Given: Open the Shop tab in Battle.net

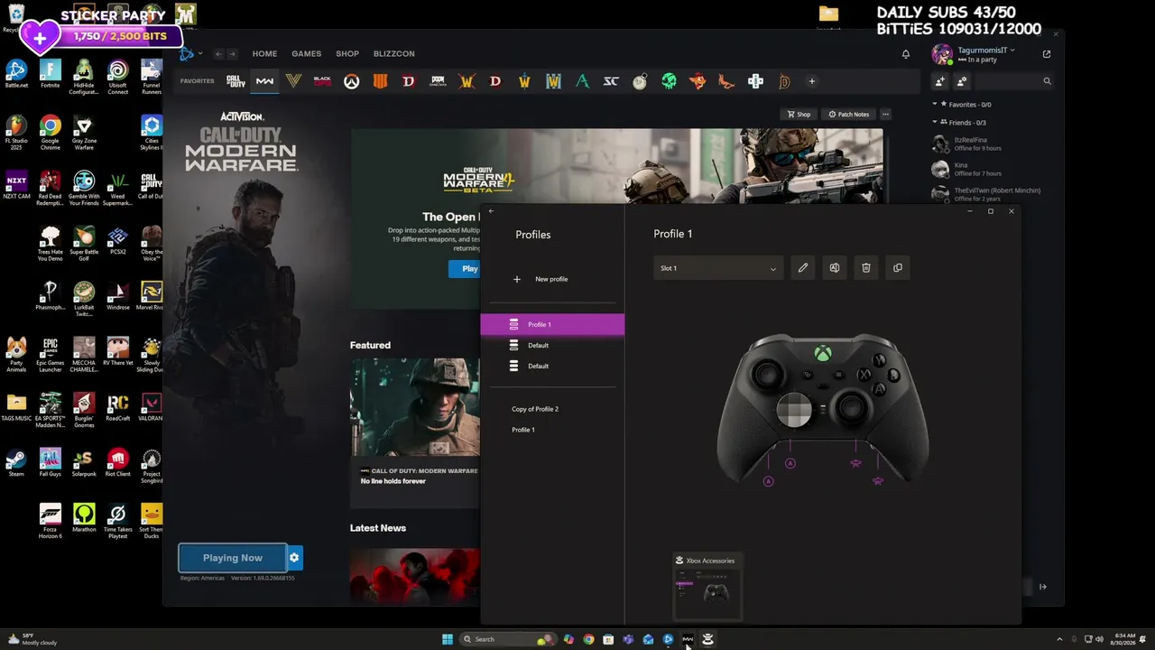Looking at the screenshot, I should (x=347, y=54).
